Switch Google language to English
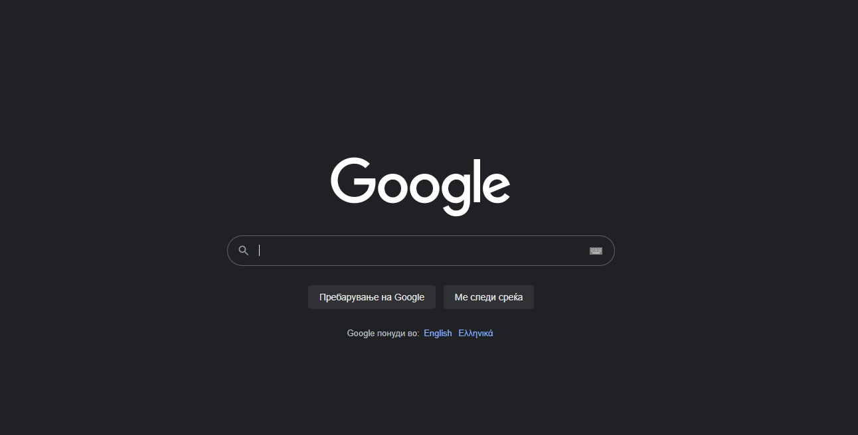Screen dimensions: 858x435 point(438,334)
